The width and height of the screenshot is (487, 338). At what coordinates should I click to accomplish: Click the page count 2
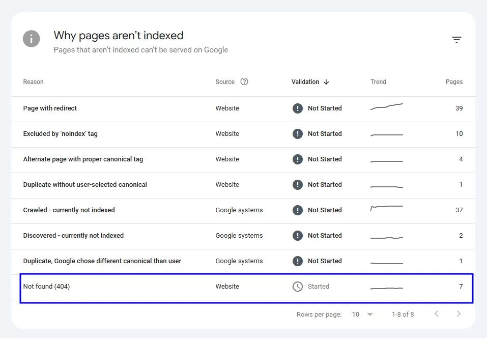pos(461,236)
